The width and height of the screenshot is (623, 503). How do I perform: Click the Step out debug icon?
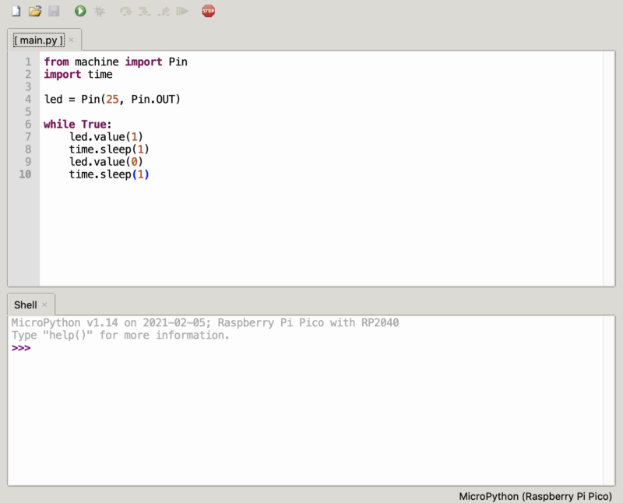163,11
